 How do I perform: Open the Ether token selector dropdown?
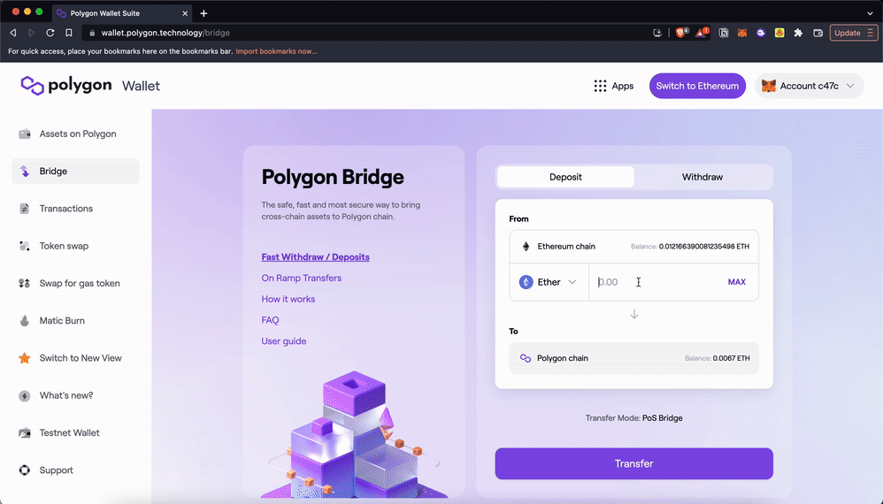point(549,282)
